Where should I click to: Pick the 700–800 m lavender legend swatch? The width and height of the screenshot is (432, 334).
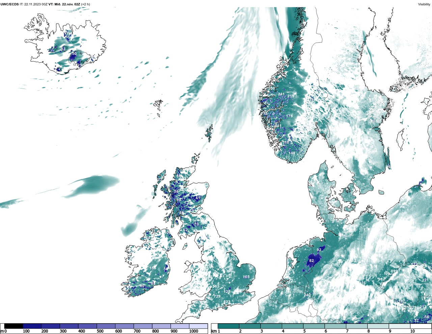point(143,326)
